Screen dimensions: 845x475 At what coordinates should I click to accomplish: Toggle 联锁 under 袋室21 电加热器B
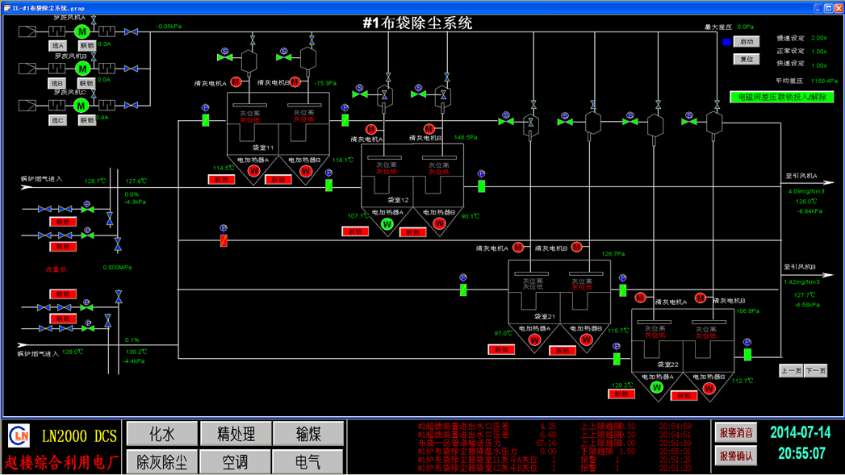pos(562,351)
